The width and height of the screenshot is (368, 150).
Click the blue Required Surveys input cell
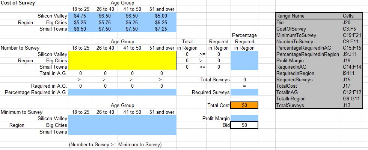244,92
